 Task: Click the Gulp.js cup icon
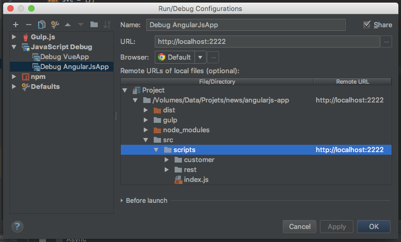(x=26, y=37)
